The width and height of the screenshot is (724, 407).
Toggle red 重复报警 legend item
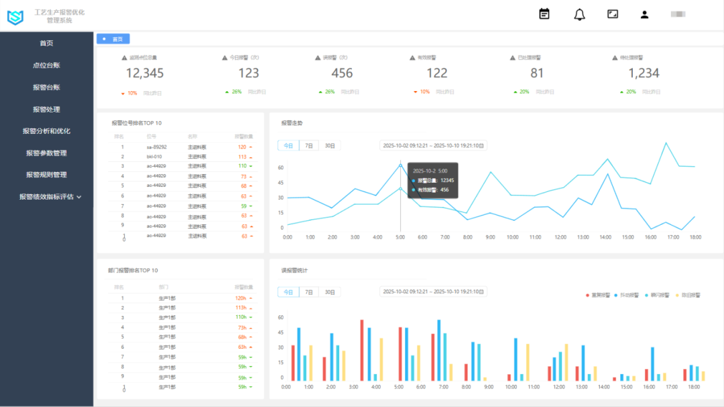(x=597, y=295)
